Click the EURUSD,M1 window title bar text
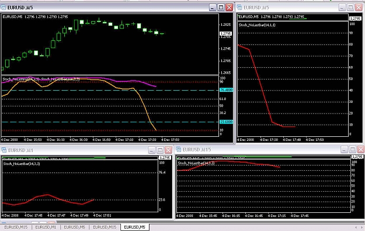 (20, 150)
